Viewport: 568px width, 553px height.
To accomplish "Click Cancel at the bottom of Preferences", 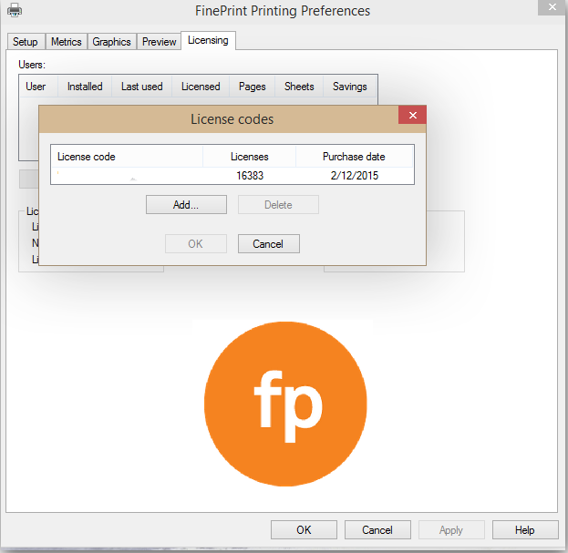I will [377, 530].
